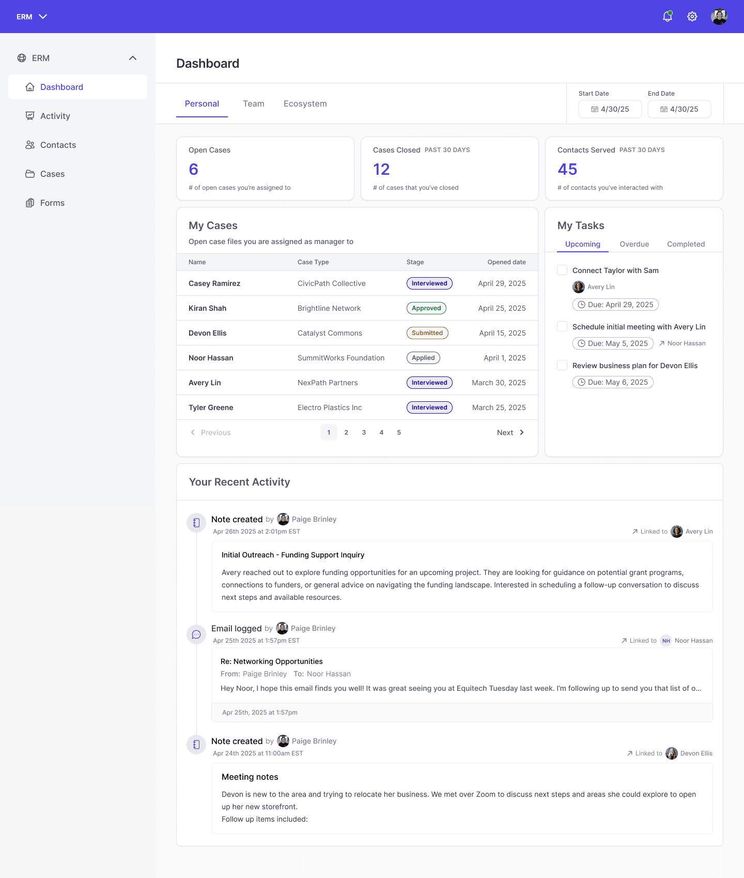Switch to the Team tab
Viewport: 744px width, 878px height.
pyautogui.click(x=254, y=103)
